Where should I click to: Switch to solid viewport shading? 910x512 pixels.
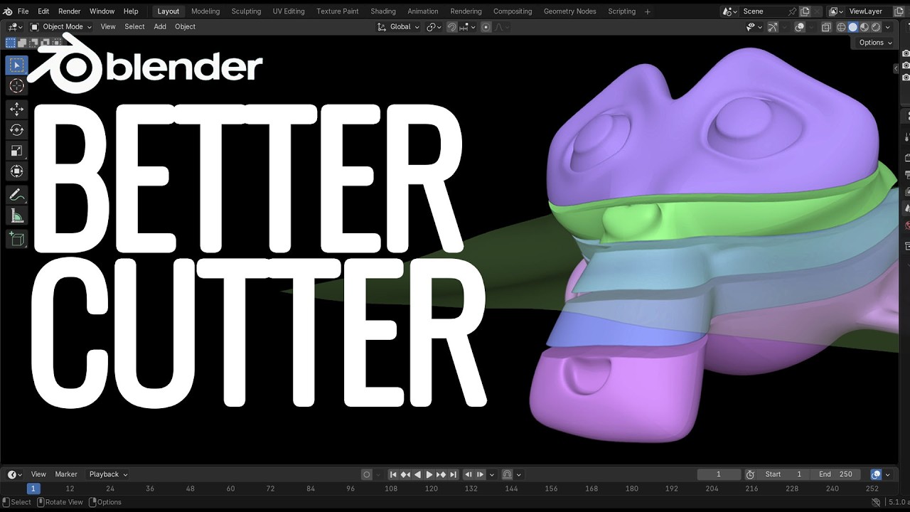pos(852,27)
